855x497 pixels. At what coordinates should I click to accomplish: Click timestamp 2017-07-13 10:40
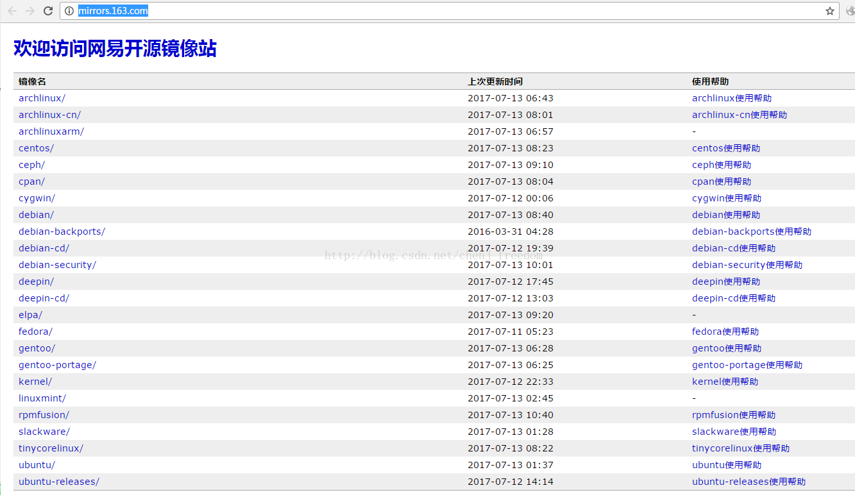(x=511, y=415)
